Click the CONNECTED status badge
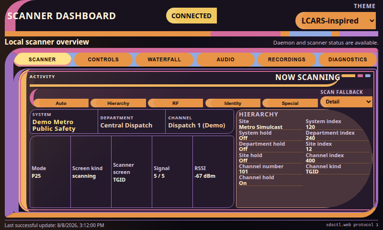The height and width of the screenshot is (230, 383). (x=191, y=16)
